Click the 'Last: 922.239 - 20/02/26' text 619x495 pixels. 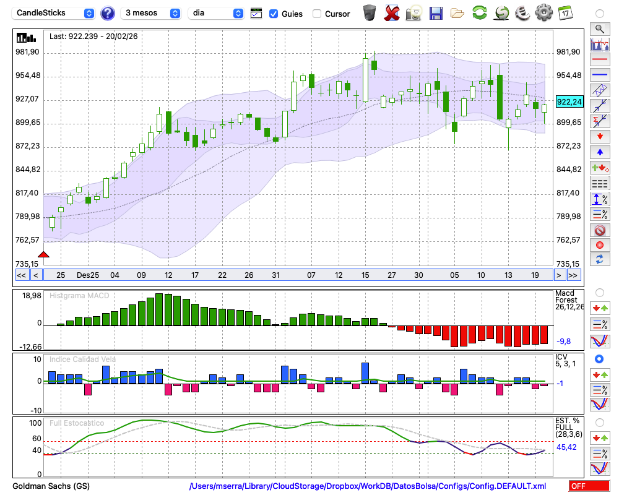(93, 37)
